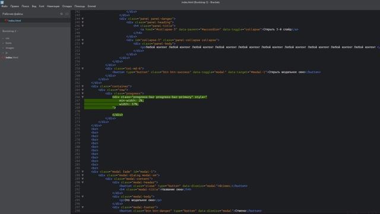Screen dimensions: 380x214
Task: Click the highlighted closing </div> tag
Action: 118,115
